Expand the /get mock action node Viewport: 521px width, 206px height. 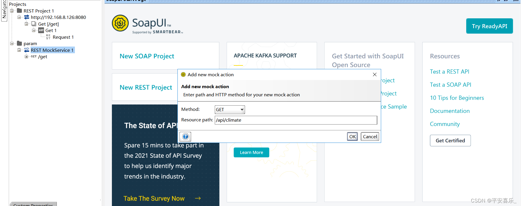pyautogui.click(x=26, y=56)
